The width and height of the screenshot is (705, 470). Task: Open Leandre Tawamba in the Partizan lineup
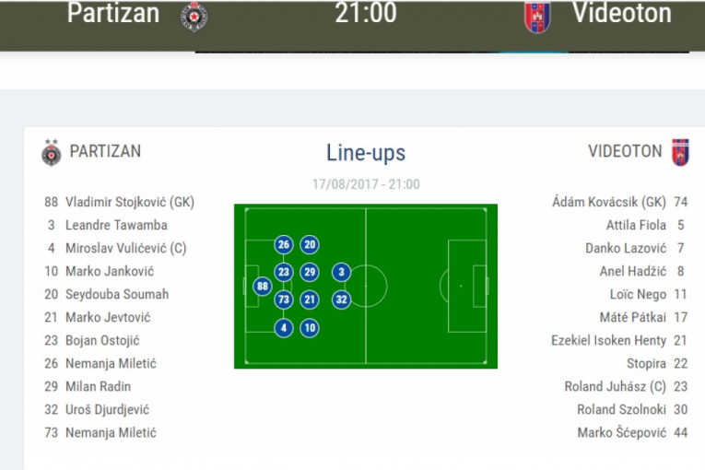[116, 225]
